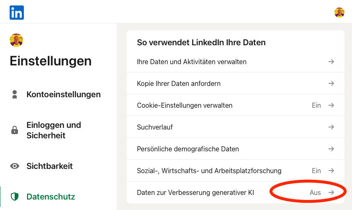The width and height of the screenshot is (352, 210).
Task: Click arrow next to Kopie Ihrer Daten anfordern
Action: [331, 83]
